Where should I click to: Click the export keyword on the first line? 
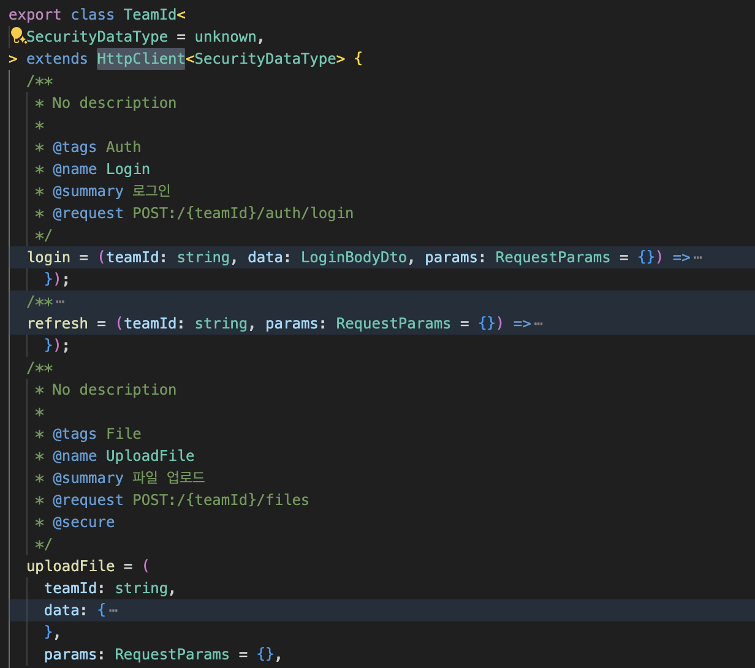tap(35, 15)
